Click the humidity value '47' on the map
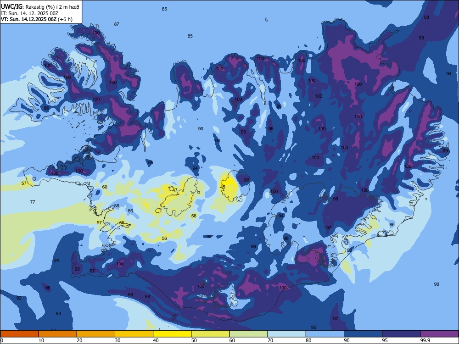 pos(175,190)
